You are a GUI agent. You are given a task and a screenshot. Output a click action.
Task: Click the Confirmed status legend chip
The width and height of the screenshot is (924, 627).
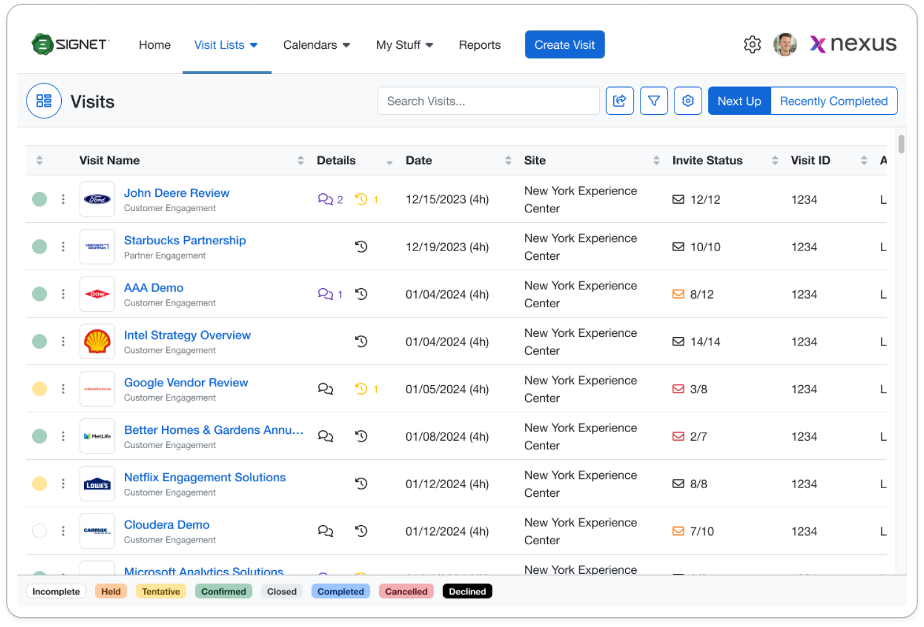(224, 591)
